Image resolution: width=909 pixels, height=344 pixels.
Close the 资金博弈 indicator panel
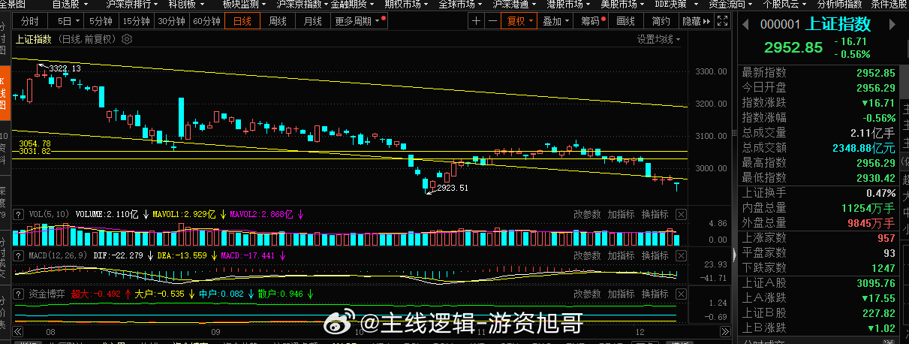[x=680, y=294]
